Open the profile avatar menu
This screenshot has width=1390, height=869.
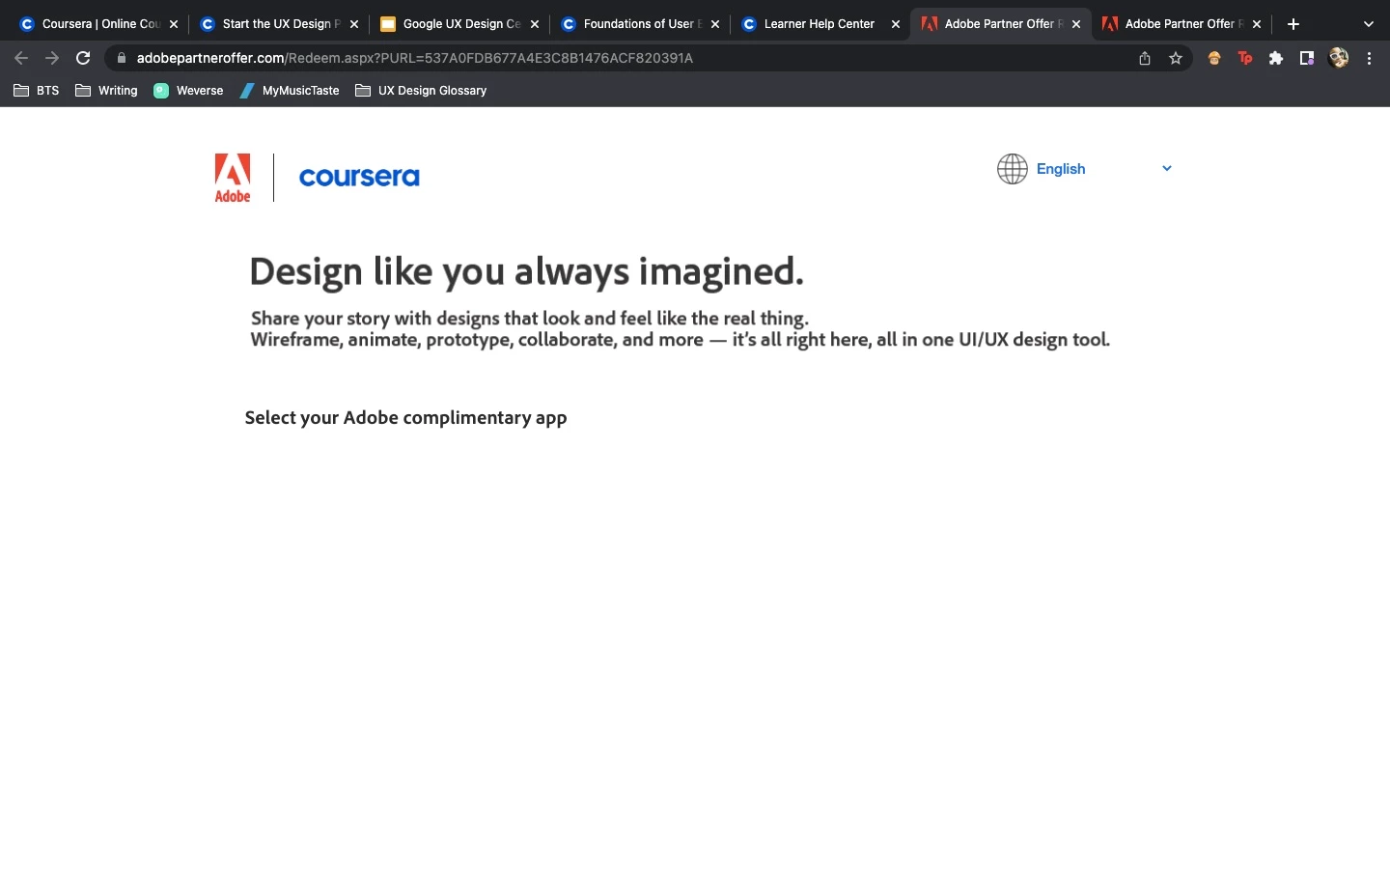(x=1338, y=58)
